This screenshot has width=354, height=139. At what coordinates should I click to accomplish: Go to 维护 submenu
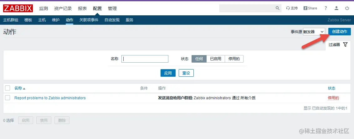click(x=56, y=20)
